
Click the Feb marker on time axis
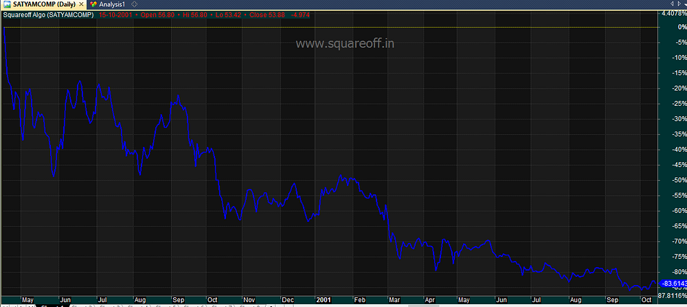coord(359,300)
